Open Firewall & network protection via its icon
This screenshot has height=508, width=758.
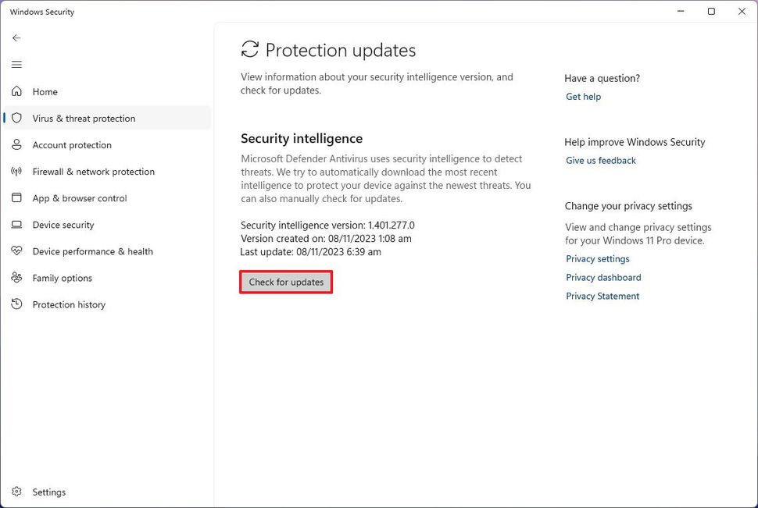pyautogui.click(x=16, y=171)
